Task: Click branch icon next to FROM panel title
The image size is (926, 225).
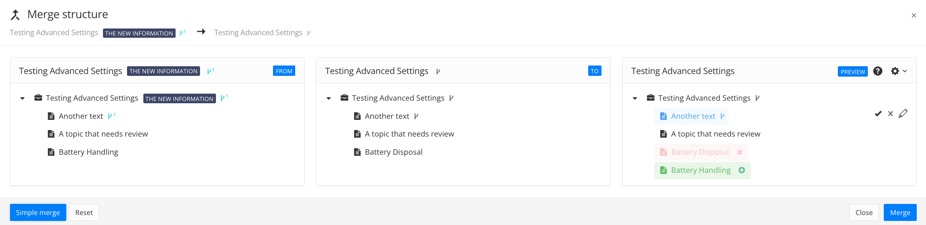Action: tap(210, 71)
